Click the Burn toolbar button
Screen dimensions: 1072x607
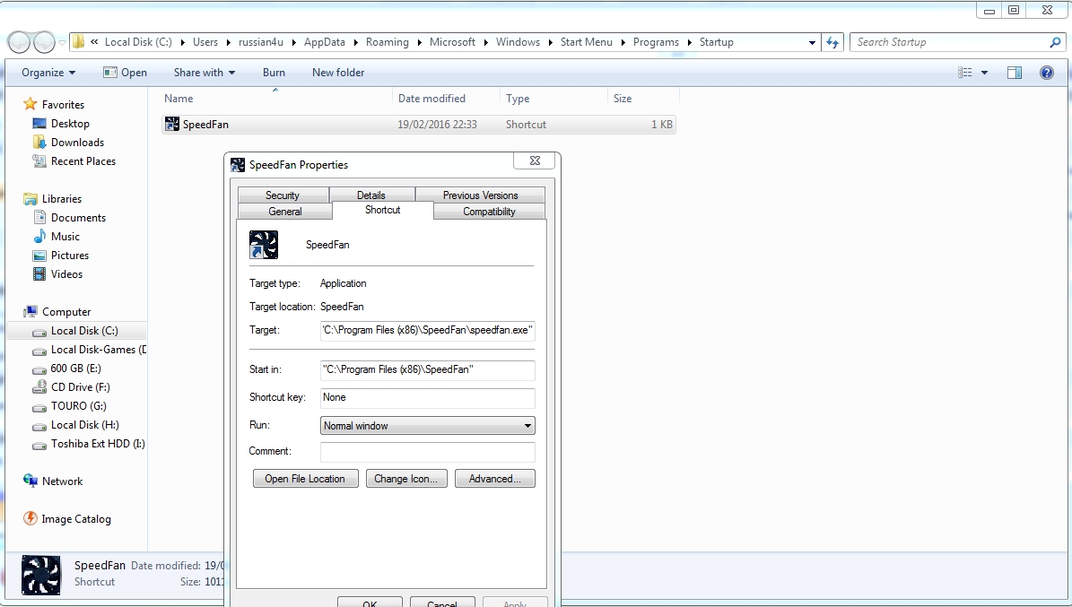coord(274,73)
